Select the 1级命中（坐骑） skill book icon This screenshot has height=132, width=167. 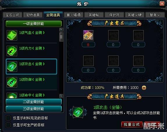tap(12, 96)
